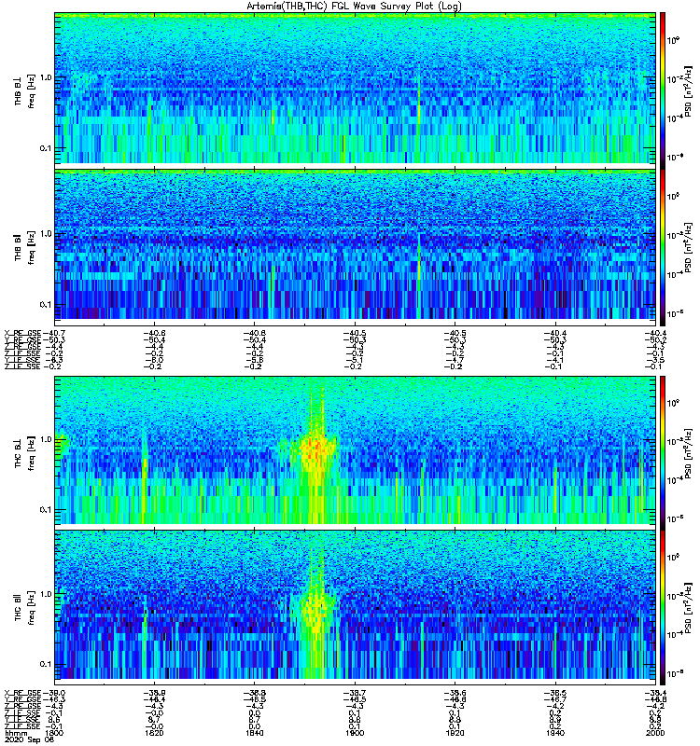The height and width of the screenshot is (746, 700).
Task: Select the 'THB B∥ freq [Hz]' axis label
Action: coord(25,247)
